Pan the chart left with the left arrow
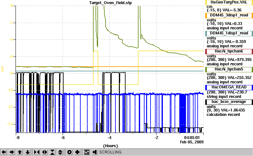This screenshot has height=156, width=253. point(4,152)
